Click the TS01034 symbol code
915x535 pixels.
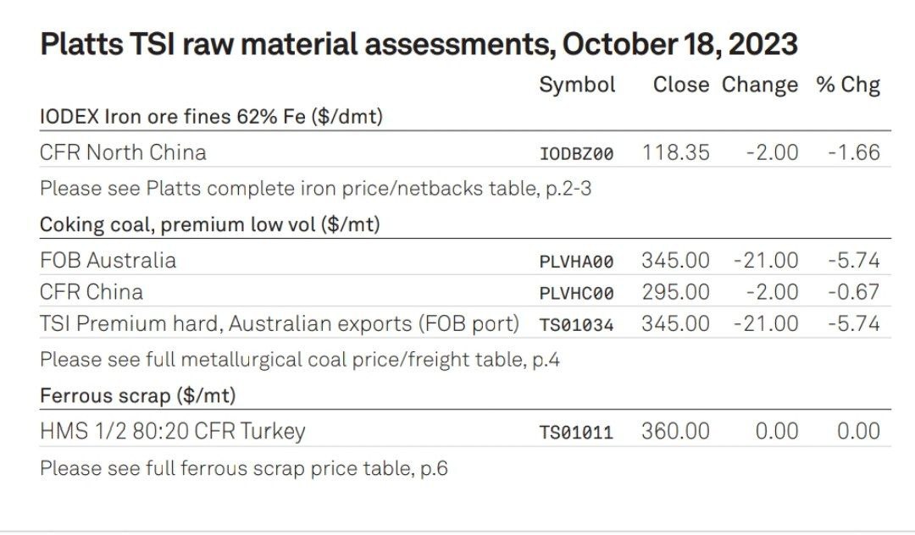click(x=577, y=324)
